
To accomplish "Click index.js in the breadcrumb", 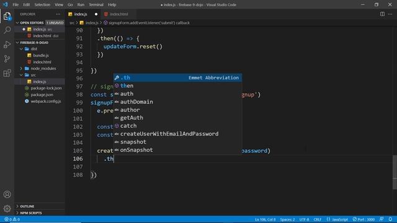I will tap(92, 23).
